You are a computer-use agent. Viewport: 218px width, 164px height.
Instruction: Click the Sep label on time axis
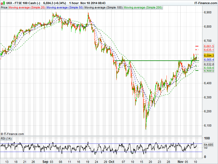click(x=46, y=162)
